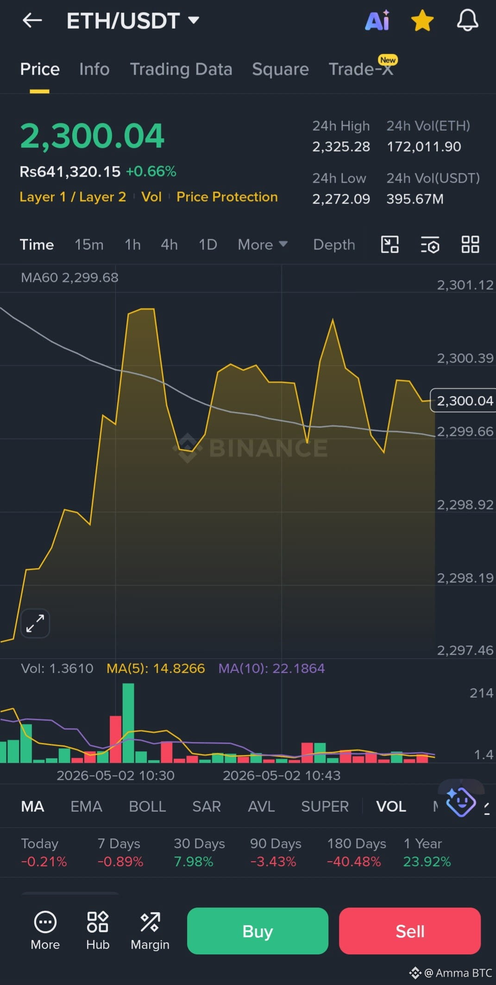
Task: Tap the large price 2,300.04 headline
Action: [x=92, y=136]
